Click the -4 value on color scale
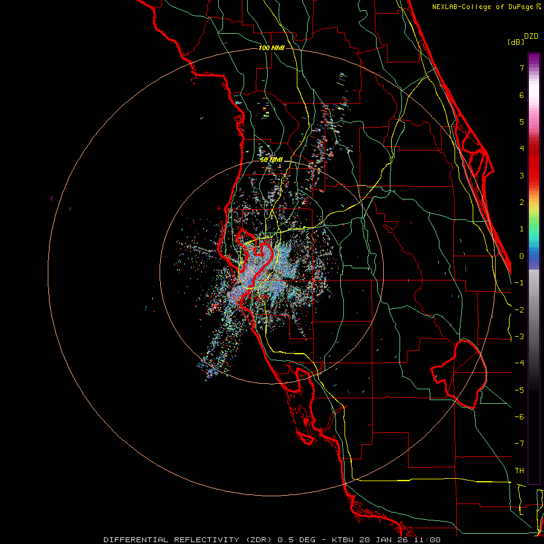This screenshot has height=544, width=544. tap(519, 363)
